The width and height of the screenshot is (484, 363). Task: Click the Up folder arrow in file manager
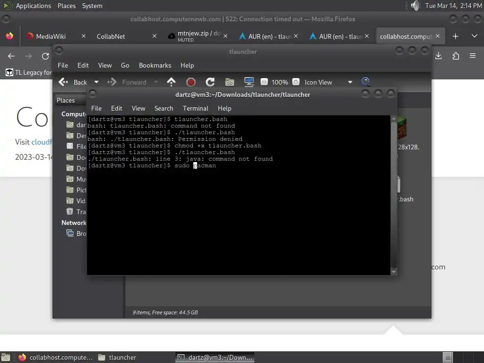[171, 82]
